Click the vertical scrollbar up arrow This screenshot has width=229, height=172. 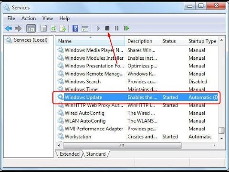point(221,40)
